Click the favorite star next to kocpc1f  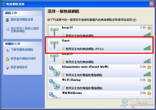pos(149,28)
